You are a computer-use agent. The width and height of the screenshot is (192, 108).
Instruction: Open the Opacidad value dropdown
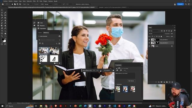pos(175,34)
